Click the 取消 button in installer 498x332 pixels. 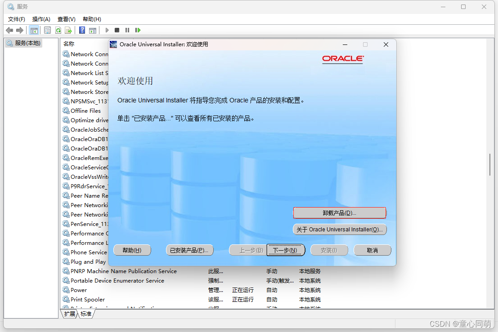(372, 250)
